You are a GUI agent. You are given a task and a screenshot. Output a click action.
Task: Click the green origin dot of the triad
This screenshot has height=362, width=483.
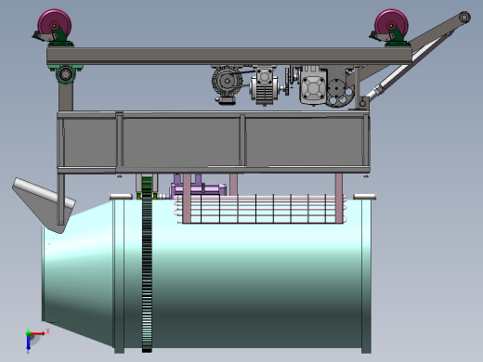coord(29,333)
